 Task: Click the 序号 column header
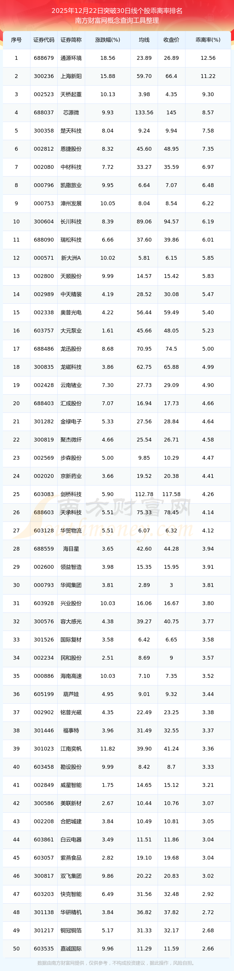pos(16,40)
